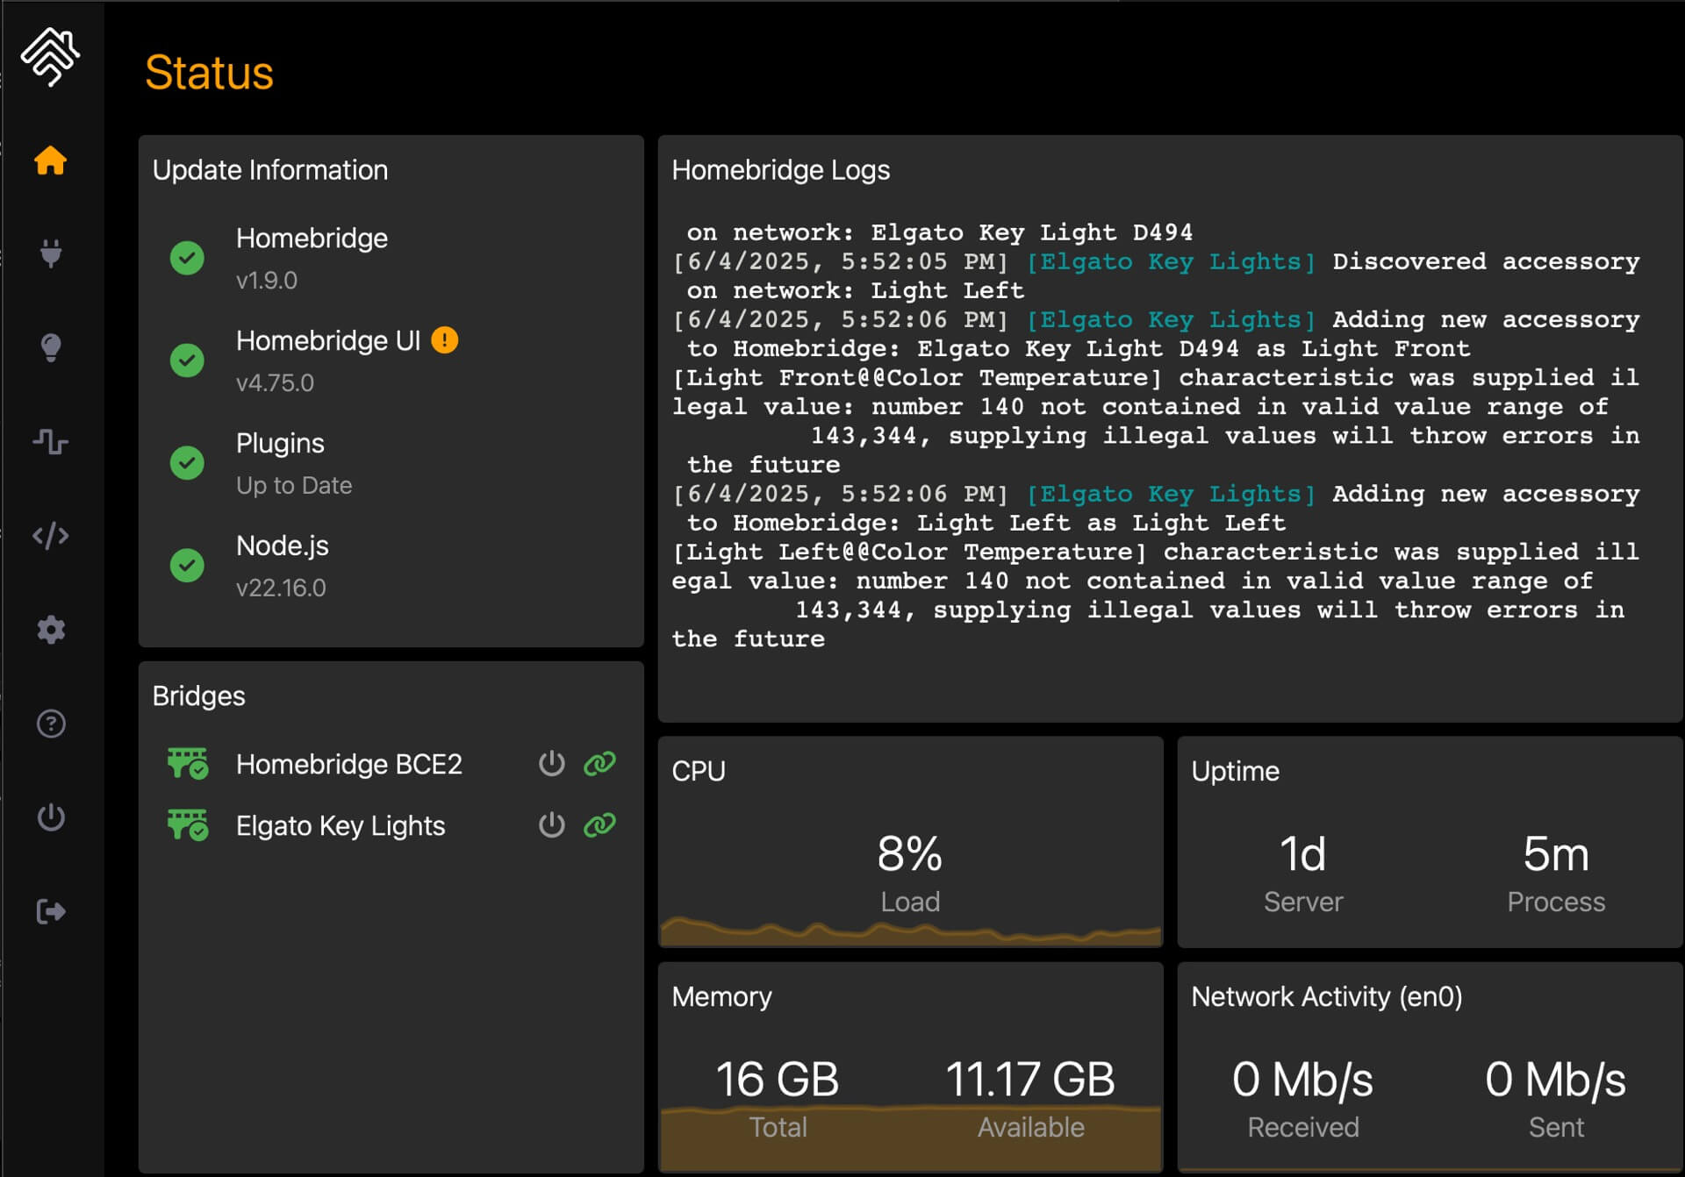The width and height of the screenshot is (1685, 1177).
Task: Click the Homebridge UI v4.75.0 version text
Action: 275,383
